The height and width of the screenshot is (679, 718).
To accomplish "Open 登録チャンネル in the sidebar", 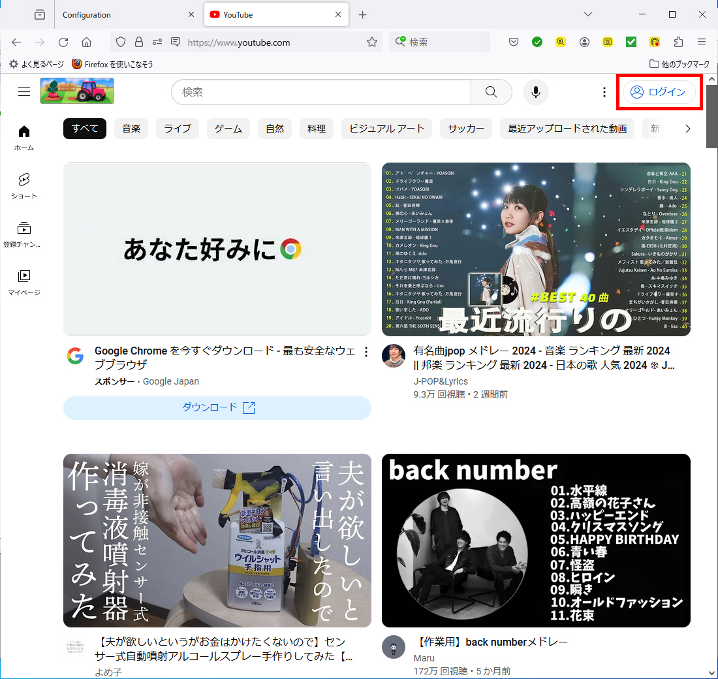I will [23, 234].
